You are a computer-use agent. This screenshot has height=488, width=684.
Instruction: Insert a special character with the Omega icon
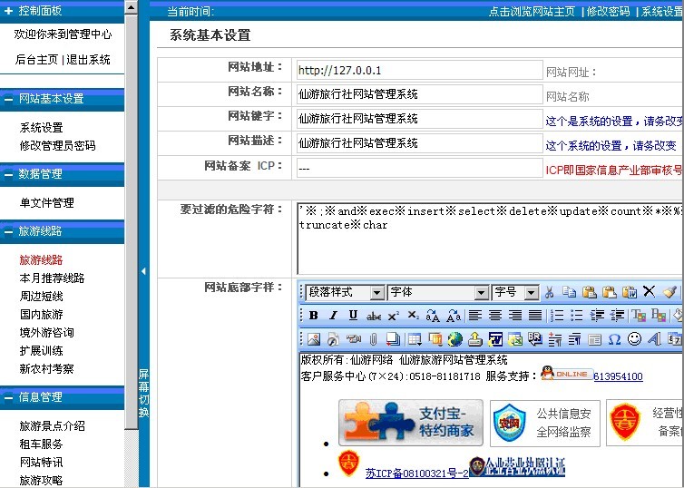pos(614,339)
